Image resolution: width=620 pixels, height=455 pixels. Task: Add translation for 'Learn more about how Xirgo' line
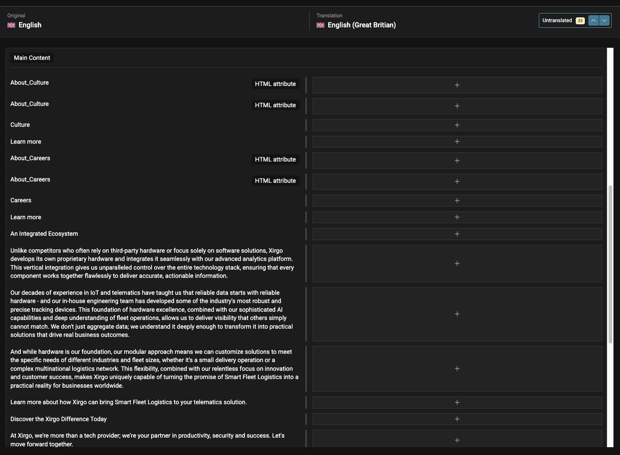(x=457, y=402)
